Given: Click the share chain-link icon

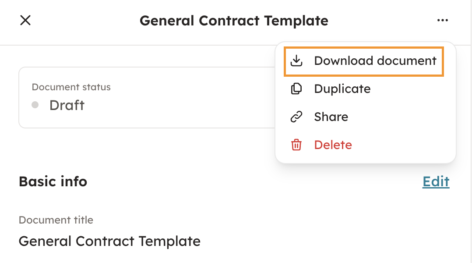Looking at the screenshot, I should click(297, 117).
